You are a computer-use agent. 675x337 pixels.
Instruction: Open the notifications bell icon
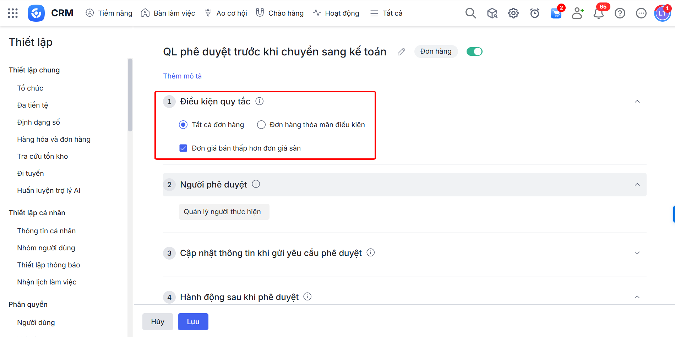click(599, 13)
